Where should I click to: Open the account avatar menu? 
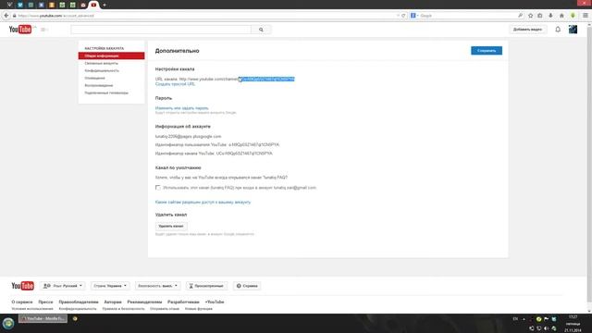pyautogui.click(x=573, y=29)
